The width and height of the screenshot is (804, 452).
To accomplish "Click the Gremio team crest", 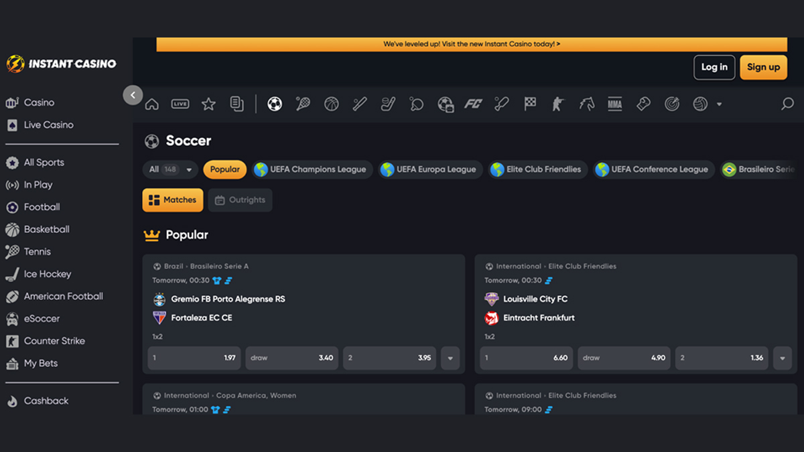I will 159,299.
